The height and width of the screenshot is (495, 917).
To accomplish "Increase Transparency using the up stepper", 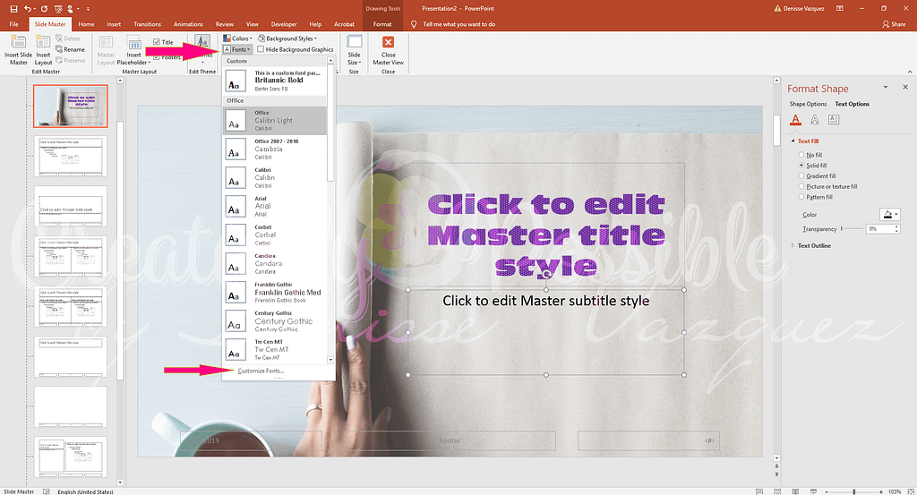I will pyautogui.click(x=896, y=226).
